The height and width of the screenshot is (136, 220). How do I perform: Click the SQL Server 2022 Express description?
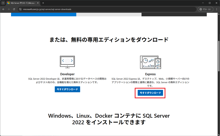point(150,82)
